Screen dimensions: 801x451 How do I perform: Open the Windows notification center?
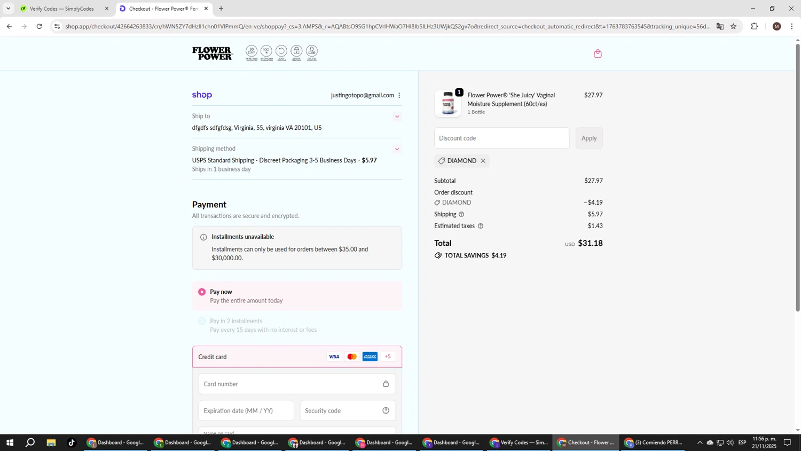(787, 442)
